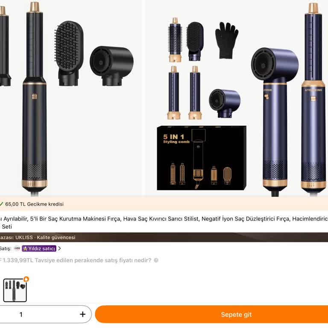Click the question mark help icon
The image size is (328, 328).
156,260
